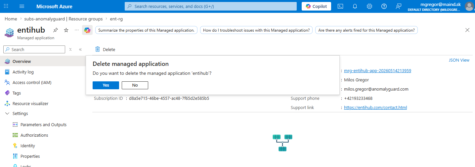The width and height of the screenshot is (475, 167).
Task: Open the hamburger portal menu
Action: 22,6
